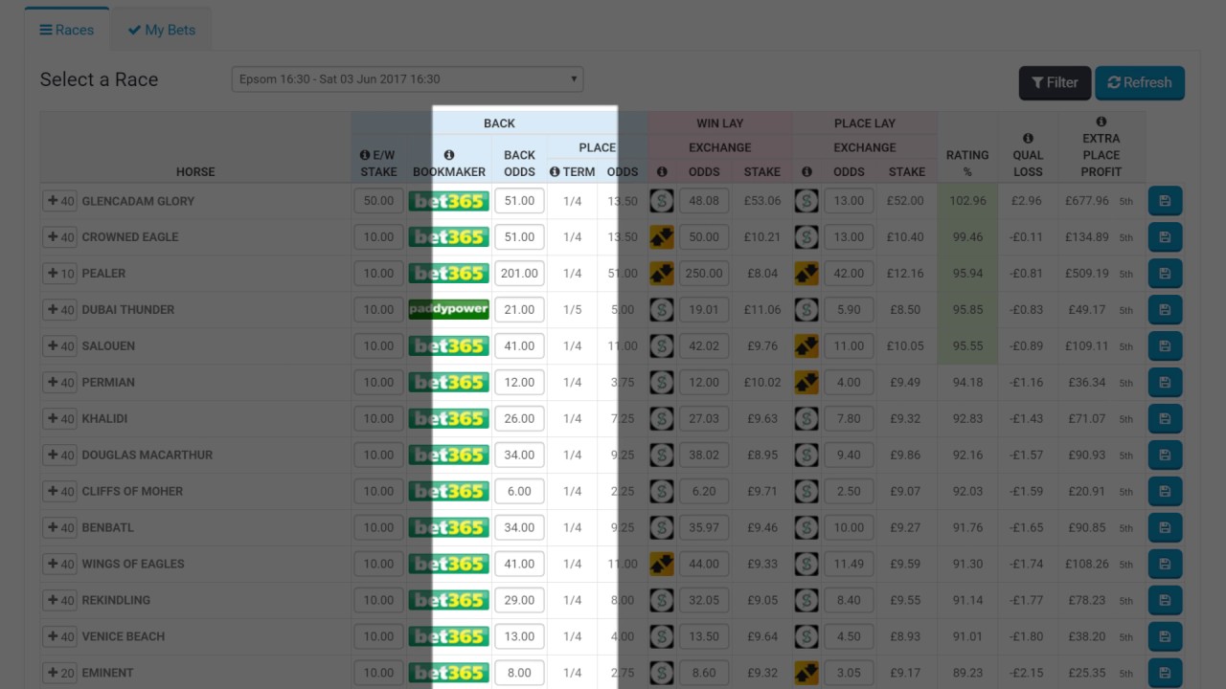Save the Permian bet
The height and width of the screenshot is (689, 1226).
coord(1165,383)
